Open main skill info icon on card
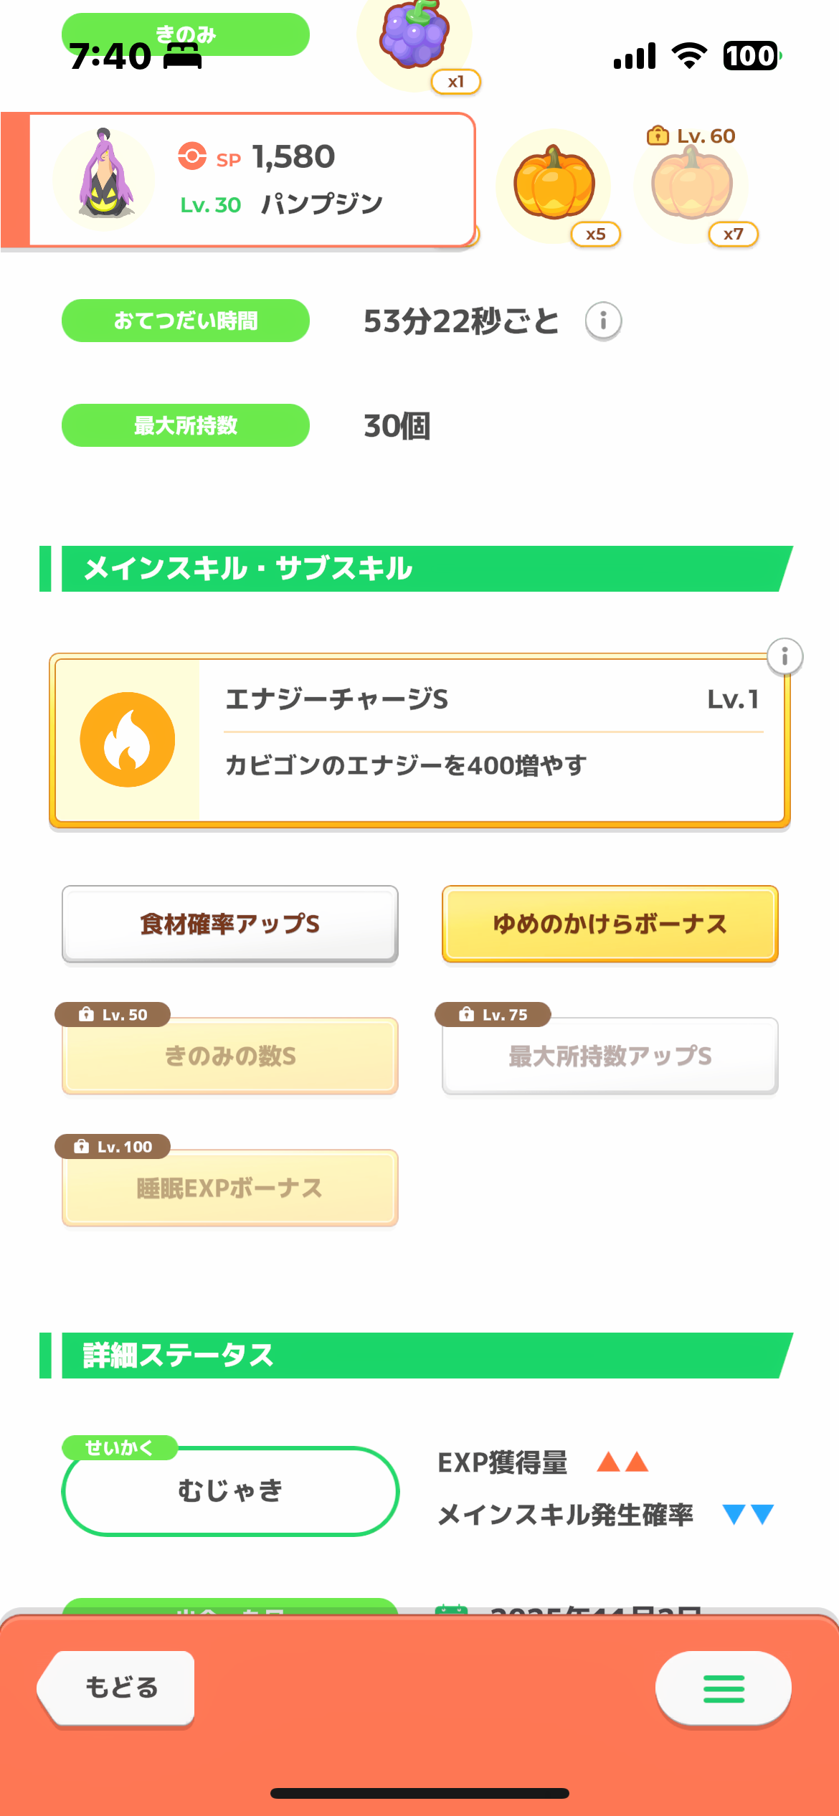839x1816 pixels. point(785,656)
